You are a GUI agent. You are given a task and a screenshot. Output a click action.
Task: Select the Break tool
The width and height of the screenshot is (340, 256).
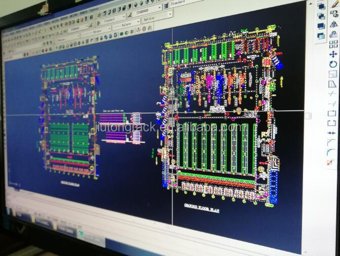(x=331, y=123)
